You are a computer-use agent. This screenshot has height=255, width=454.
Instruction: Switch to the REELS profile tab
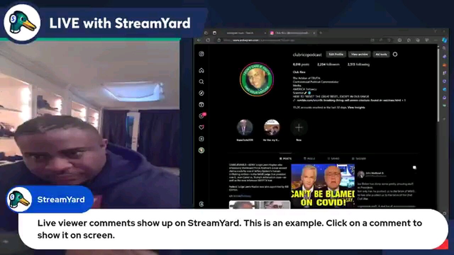click(310, 159)
